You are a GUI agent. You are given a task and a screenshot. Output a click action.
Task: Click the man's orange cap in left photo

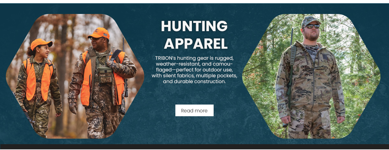pos(99,32)
